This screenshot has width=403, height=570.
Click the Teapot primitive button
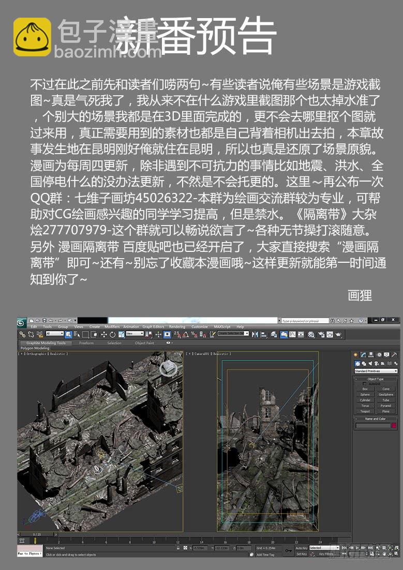(x=365, y=411)
